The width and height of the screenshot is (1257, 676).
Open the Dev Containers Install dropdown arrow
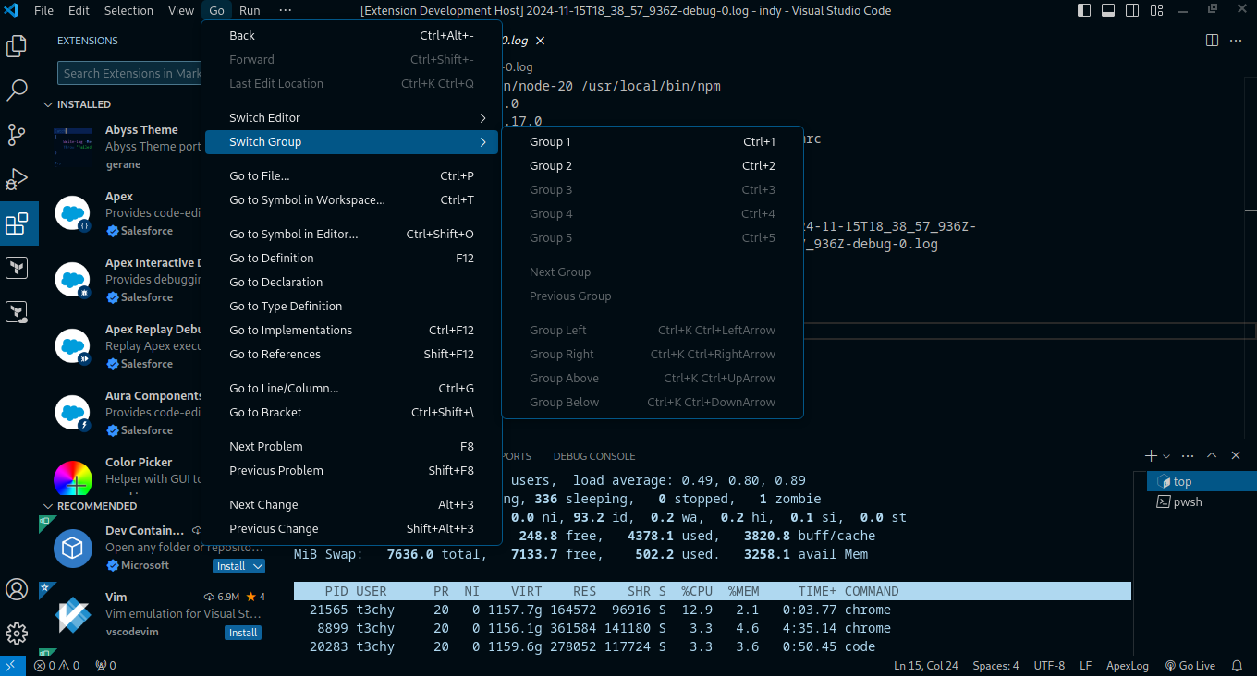pyautogui.click(x=258, y=566)
